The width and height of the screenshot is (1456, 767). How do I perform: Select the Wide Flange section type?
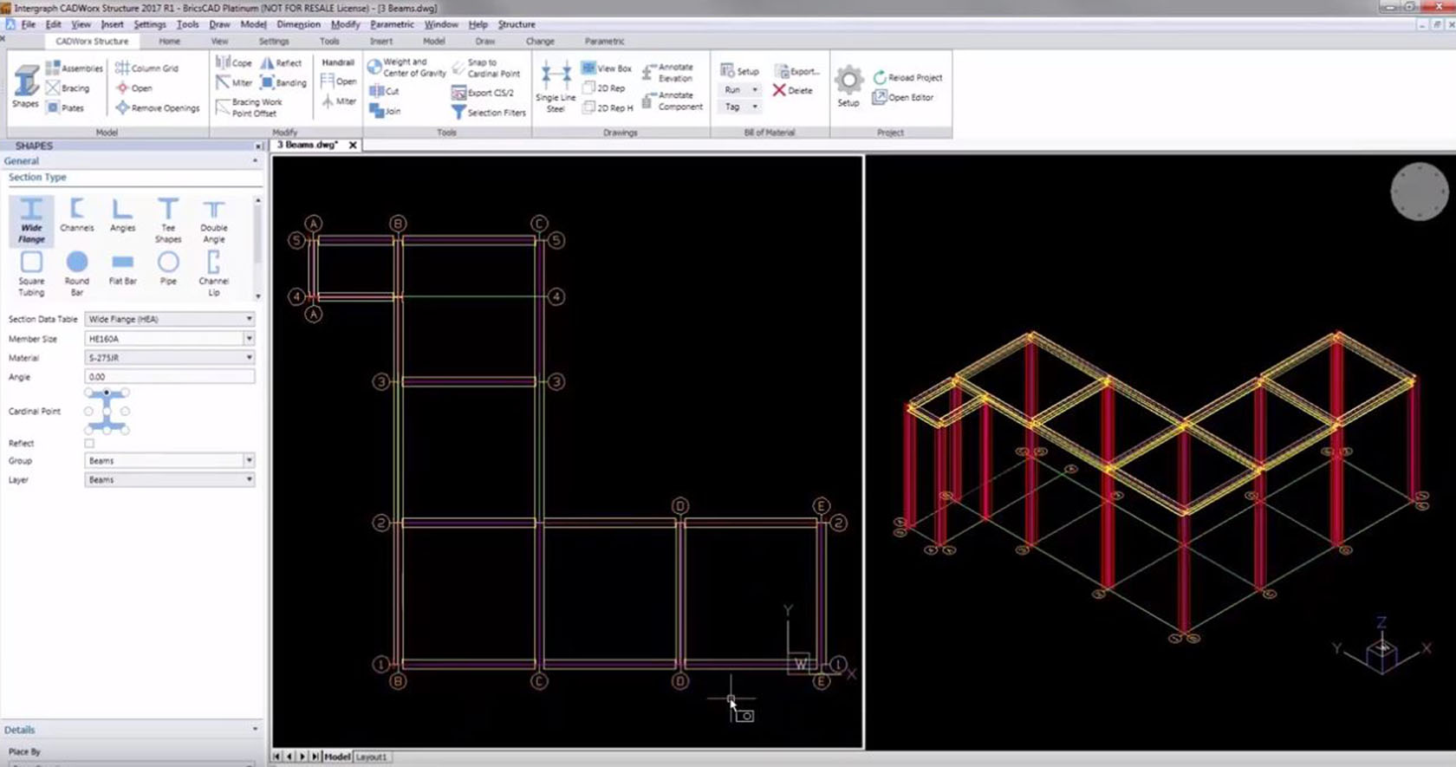tap(31, 220)
